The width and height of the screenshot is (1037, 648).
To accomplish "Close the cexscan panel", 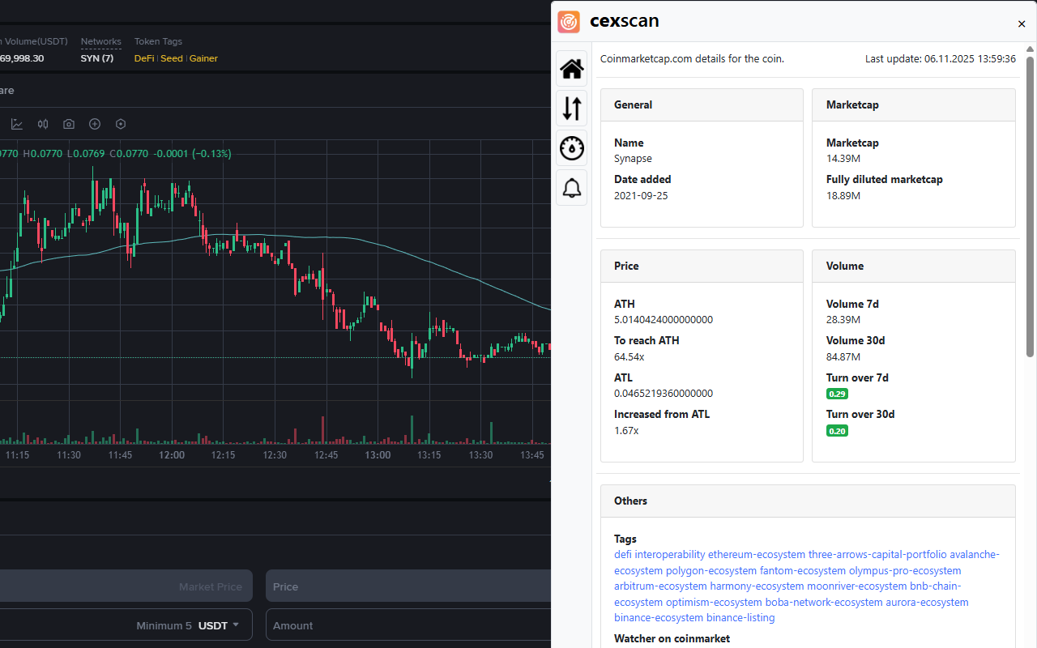I will tap(1022, 24).
